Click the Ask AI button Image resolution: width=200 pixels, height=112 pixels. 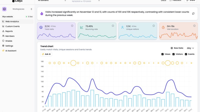click(46, 54)
